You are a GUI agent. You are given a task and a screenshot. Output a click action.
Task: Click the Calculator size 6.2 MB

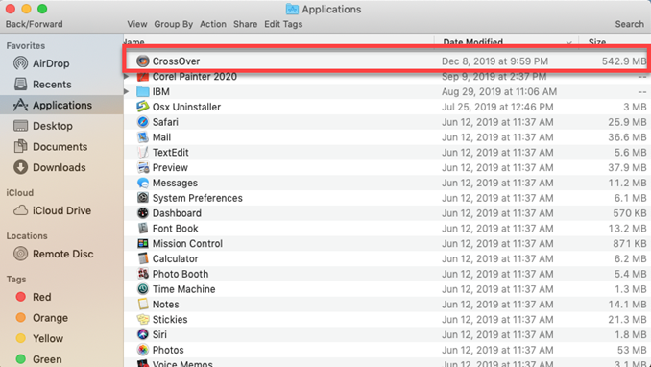[630, 258]
